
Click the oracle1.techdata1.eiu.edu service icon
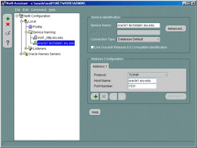tap(35, 43)
